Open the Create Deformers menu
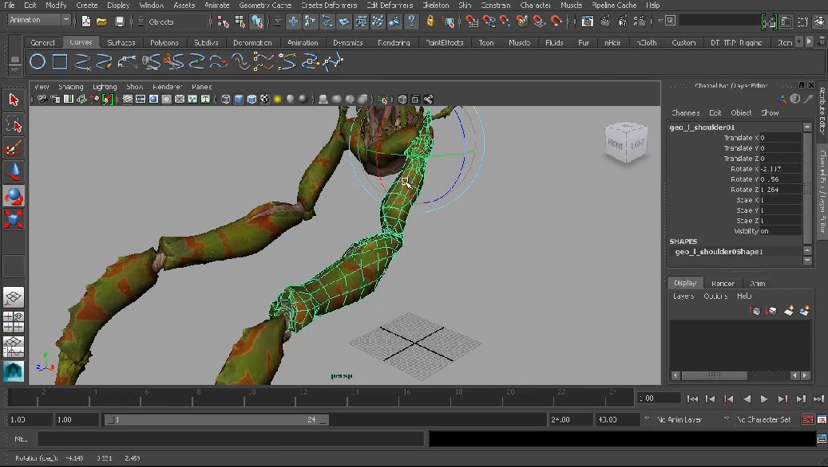The image size is (828, 467). tap(329, 6)
